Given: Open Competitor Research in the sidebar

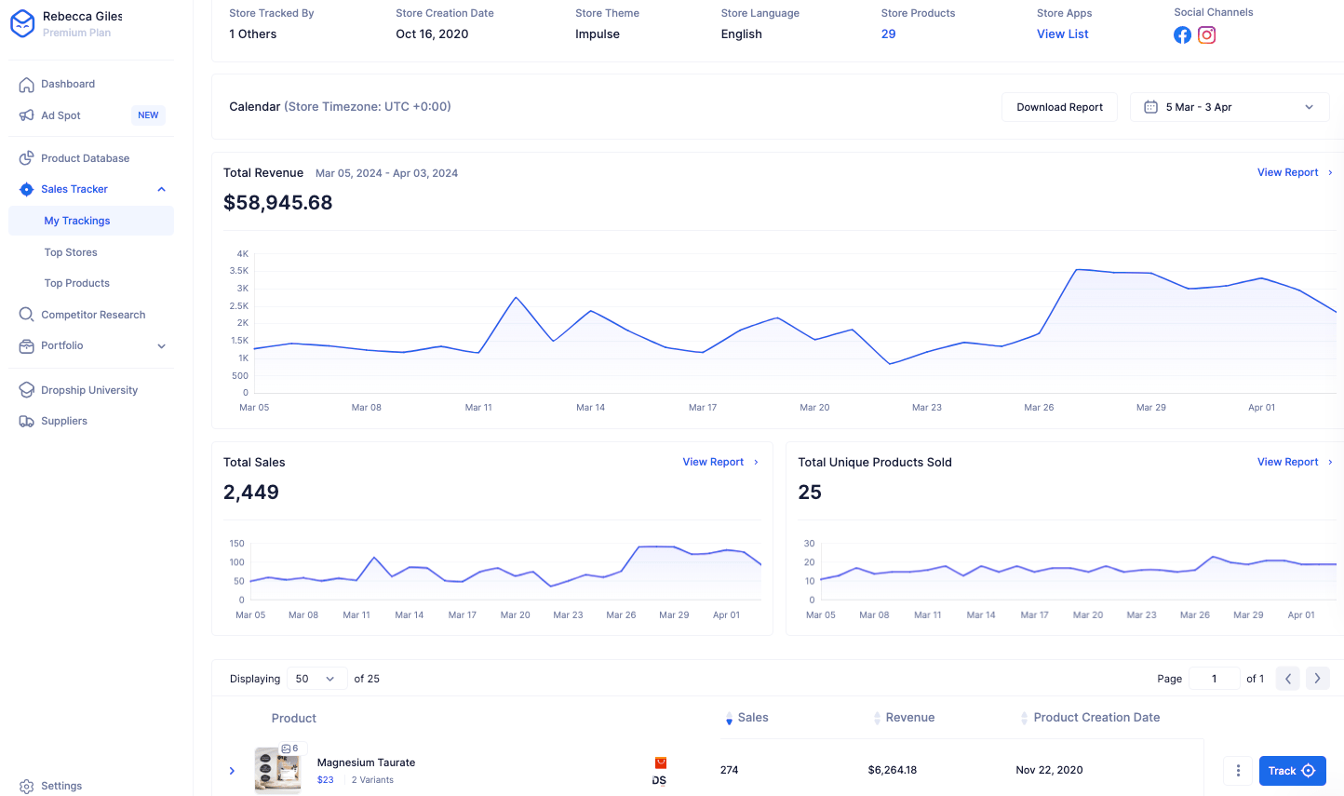Looking at the screenshot, I should [93, 315].
